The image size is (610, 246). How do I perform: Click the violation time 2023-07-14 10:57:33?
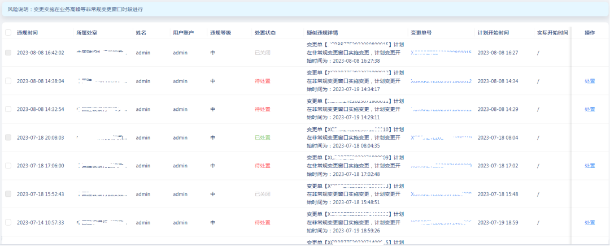[41, 223]
